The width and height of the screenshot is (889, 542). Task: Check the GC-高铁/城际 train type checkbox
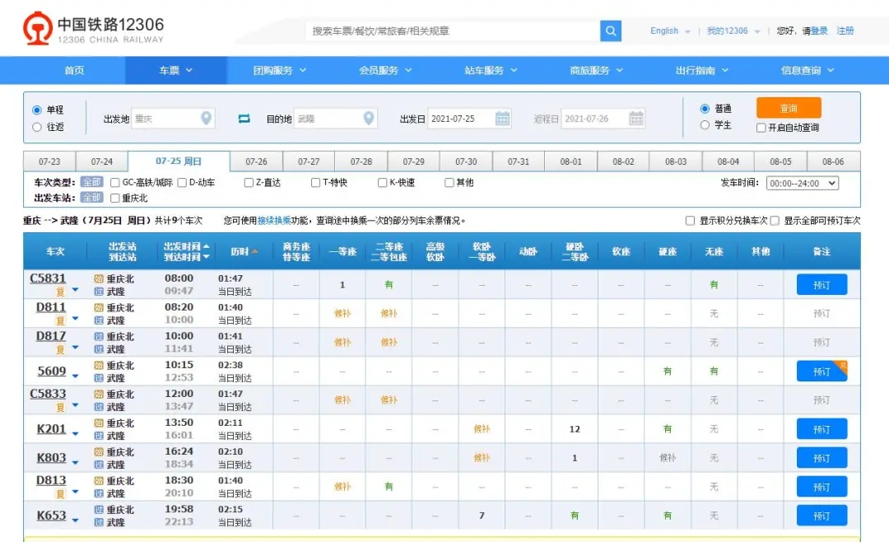pos(115,183)
